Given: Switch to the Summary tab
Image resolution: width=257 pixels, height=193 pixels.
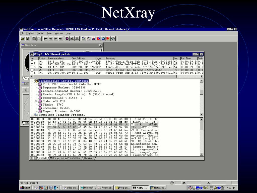Looking at the screenshot, I should click(89, 158).
